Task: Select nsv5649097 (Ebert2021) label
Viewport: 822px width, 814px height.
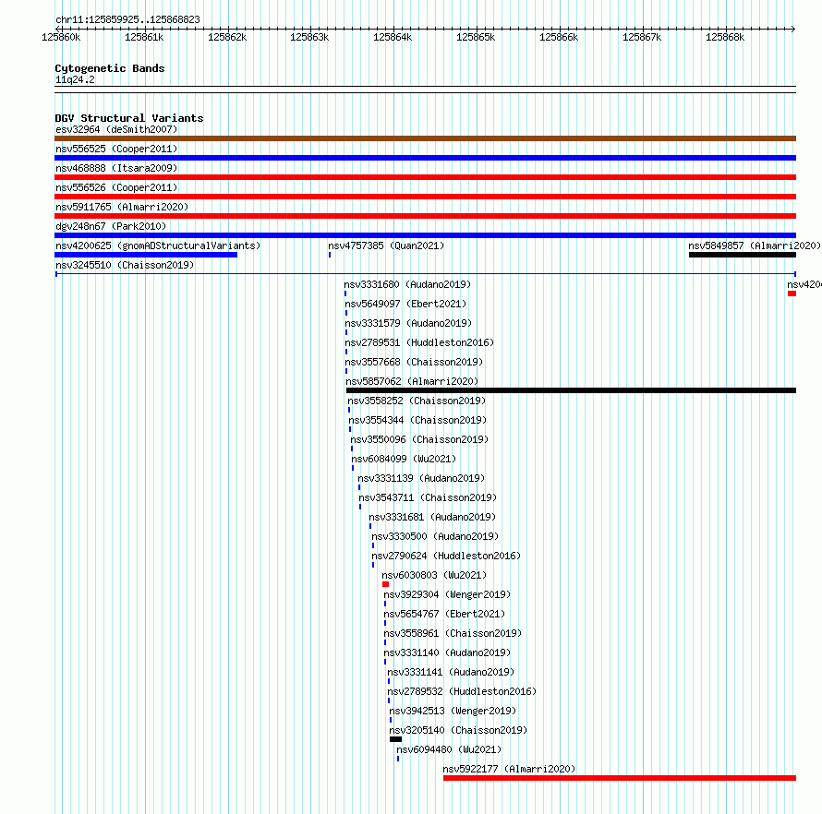Action: click(405, 304)
